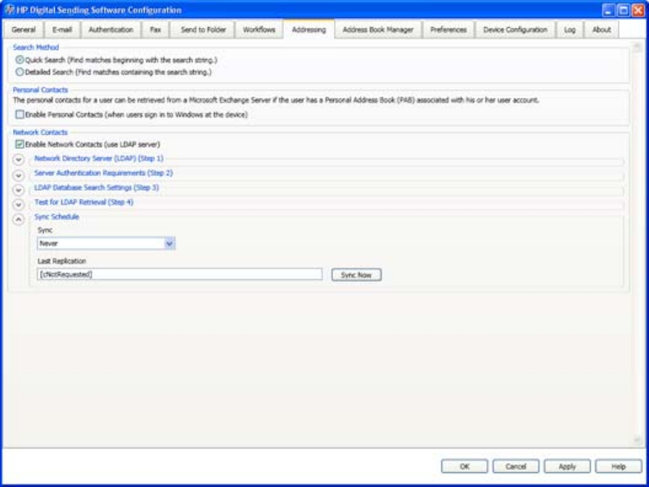Click the Apply button

[x=567, y=467]
